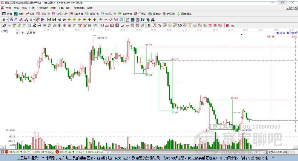Open the 帮助 menu

point(90,8)
